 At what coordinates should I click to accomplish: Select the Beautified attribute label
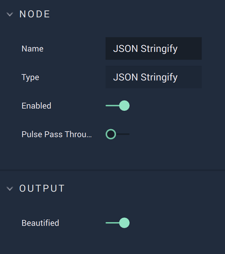click(x=40, y=223)
